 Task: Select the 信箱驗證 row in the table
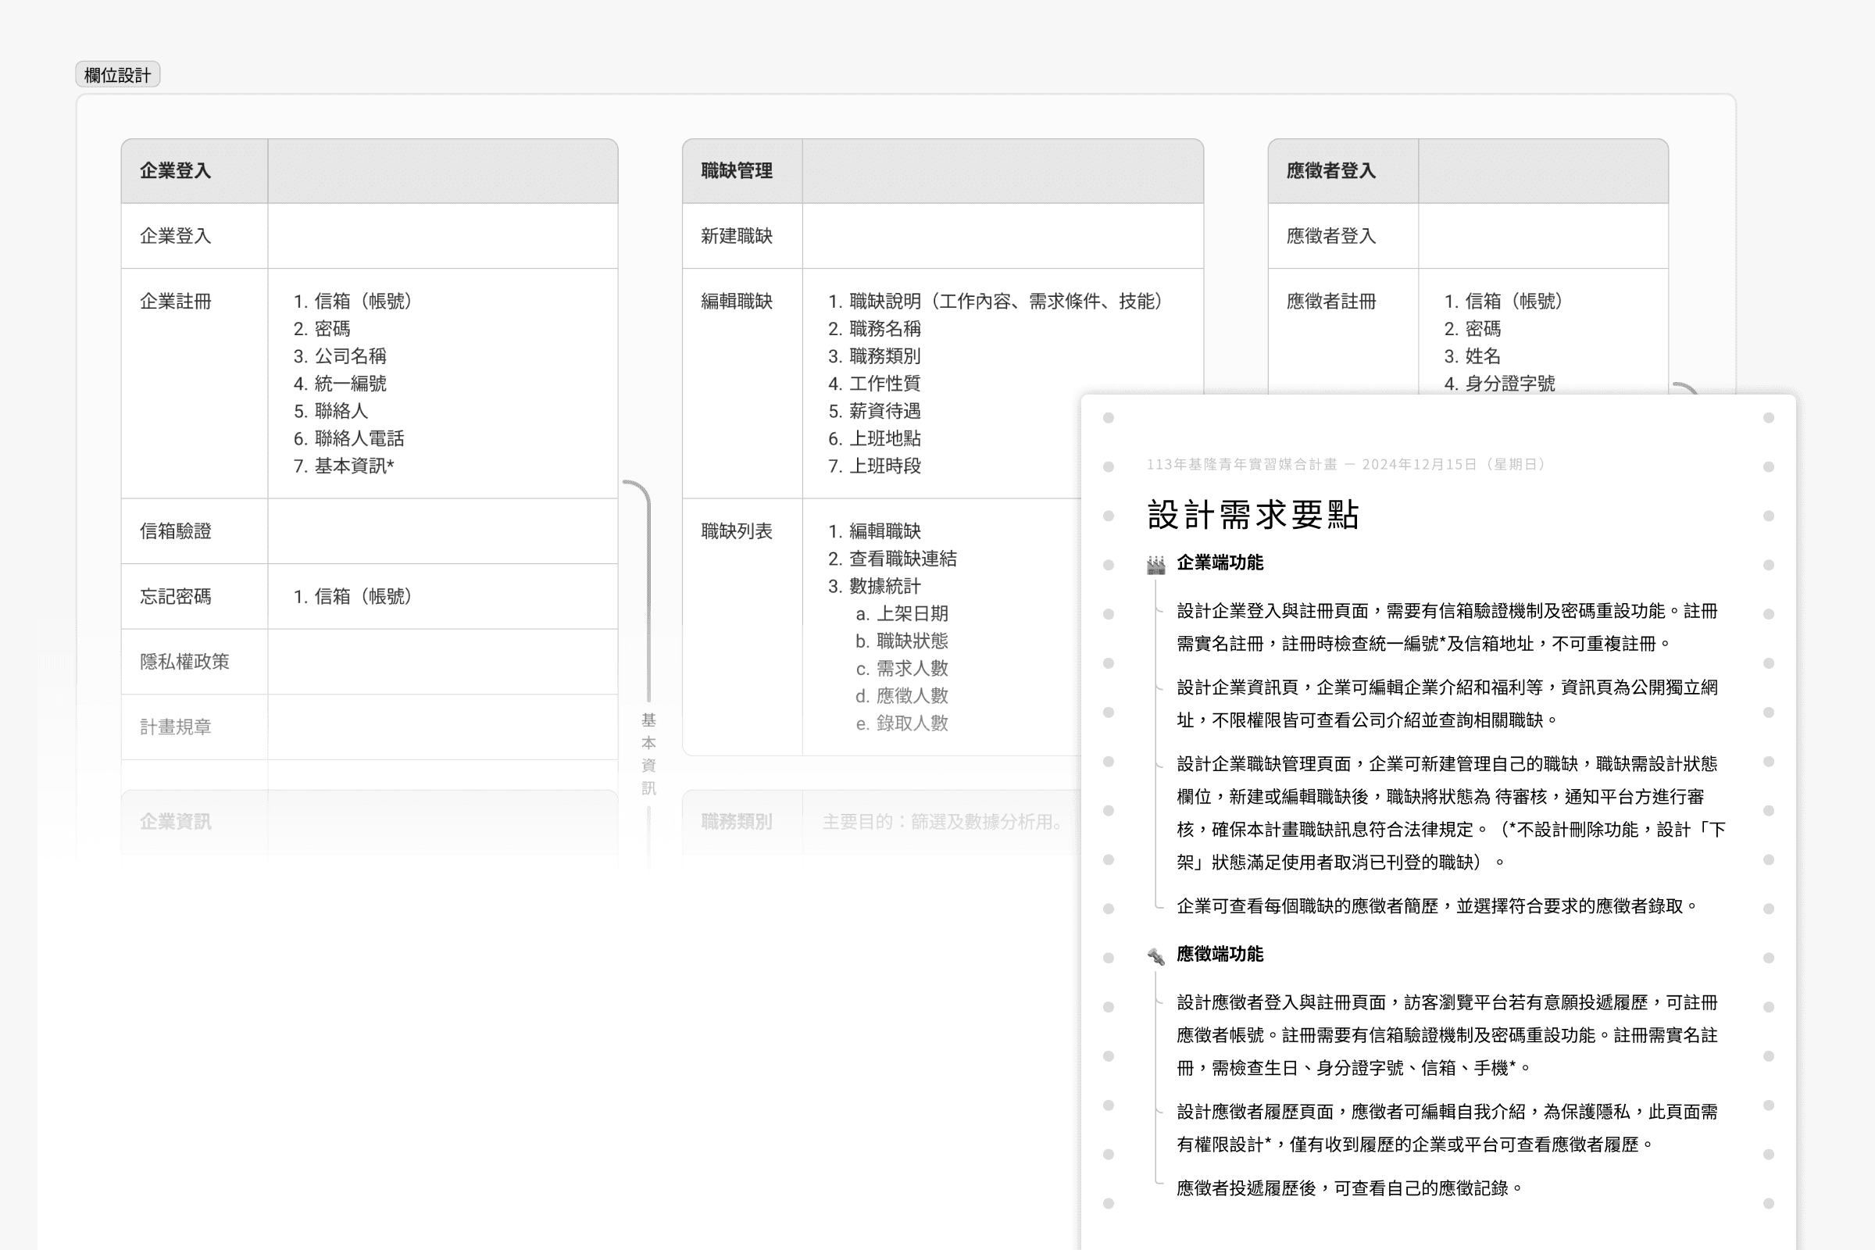(x=175, y=531)
